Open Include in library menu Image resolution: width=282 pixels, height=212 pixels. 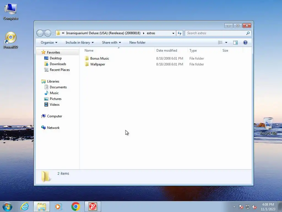(x=80, y=43)
